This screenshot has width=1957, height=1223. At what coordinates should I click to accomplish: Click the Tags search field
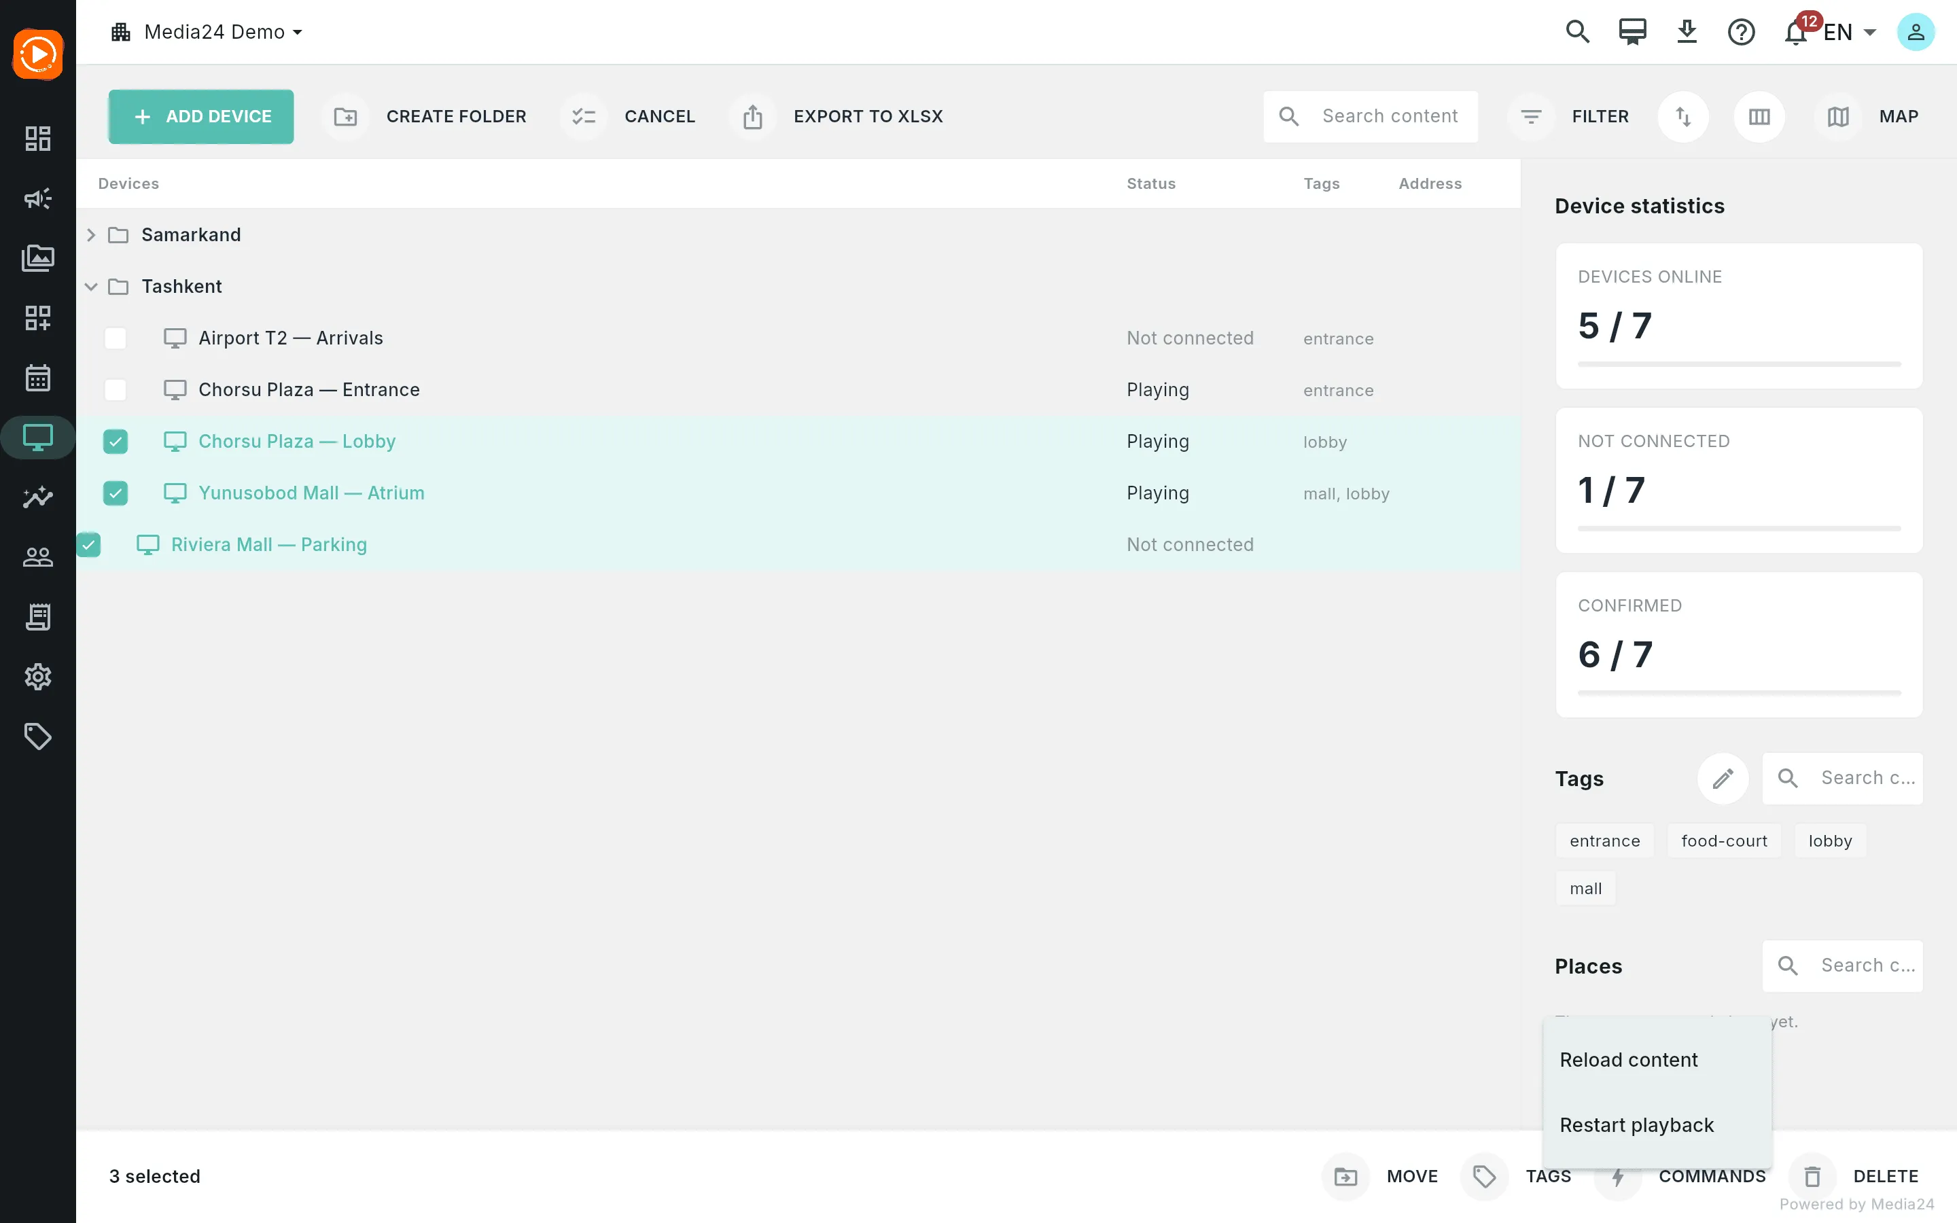click(1842, 778)
